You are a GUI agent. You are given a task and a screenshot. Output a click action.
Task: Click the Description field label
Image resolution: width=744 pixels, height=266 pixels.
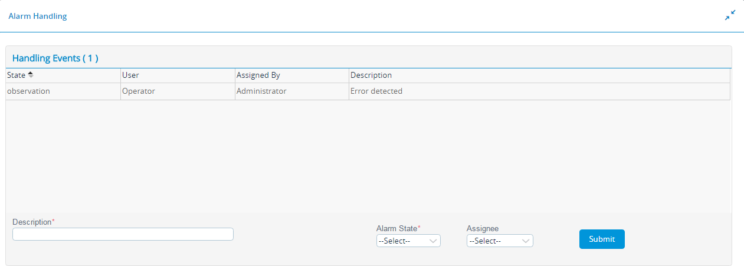tap(32, 222)
